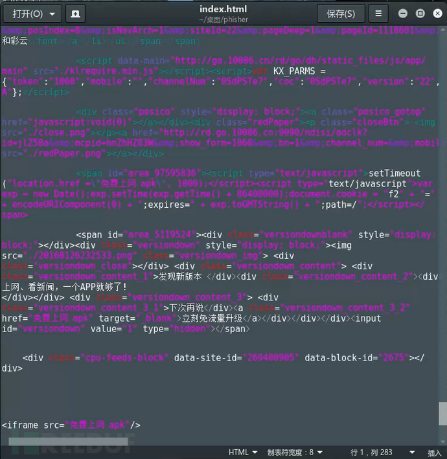Click the ~/桌面/phisher path subtitle
The width and height of the screenshot is (447, 459).
[223, 19]
